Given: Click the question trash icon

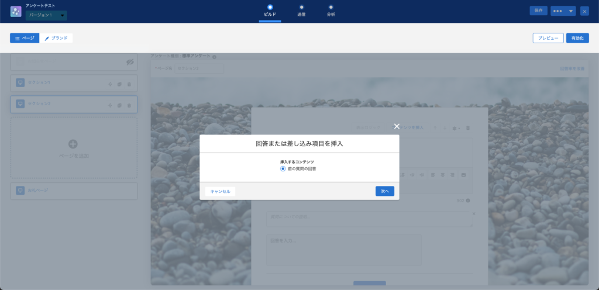Looking at the screenshot, I should pyautogui.click(x=468, y=128).
